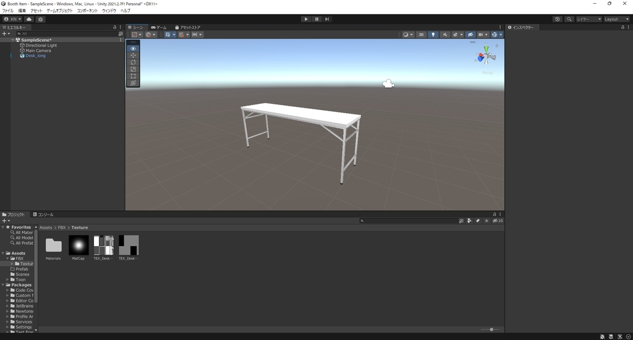Toggle 2D view mode in the scene
Screen dimensions: 633x340
pyautogui.click(x=421, y=35)
